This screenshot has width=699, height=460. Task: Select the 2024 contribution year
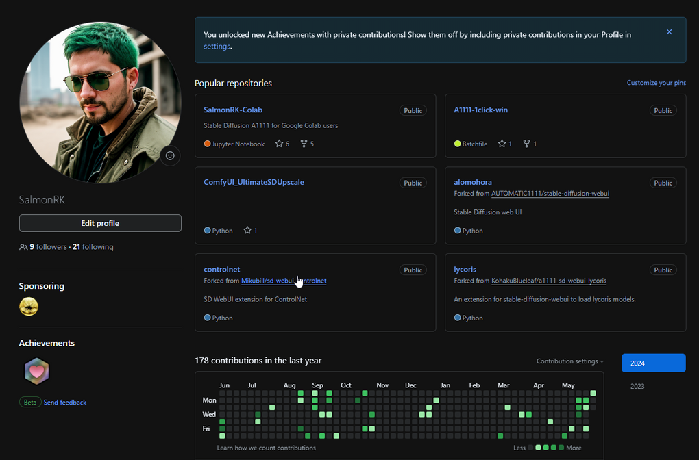[x=654, y=363]
